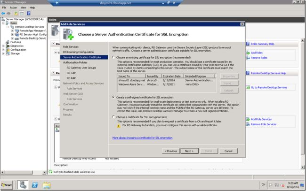Choose an existing certificate for SSL encryption
Image resolution: width=306 pixels, height=191 pixels.
point(113,57)
